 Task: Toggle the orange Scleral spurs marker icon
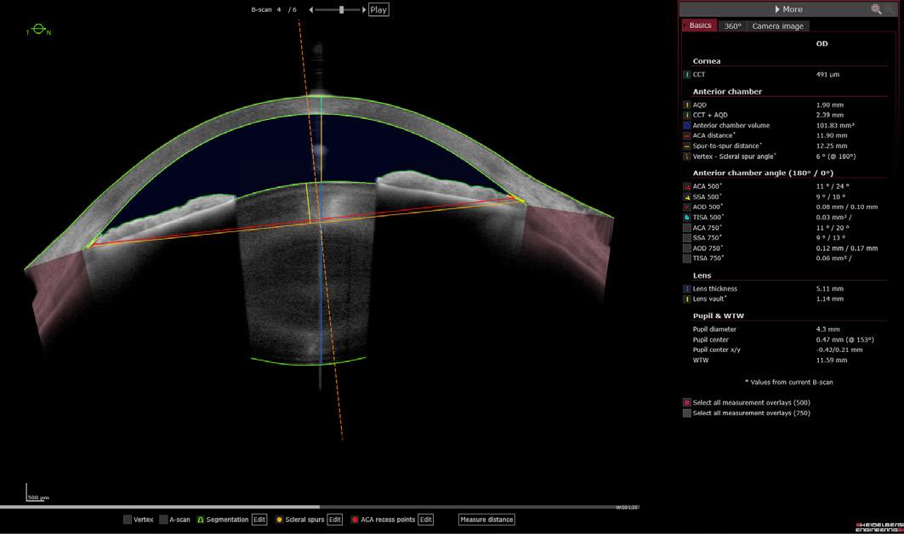280,520
